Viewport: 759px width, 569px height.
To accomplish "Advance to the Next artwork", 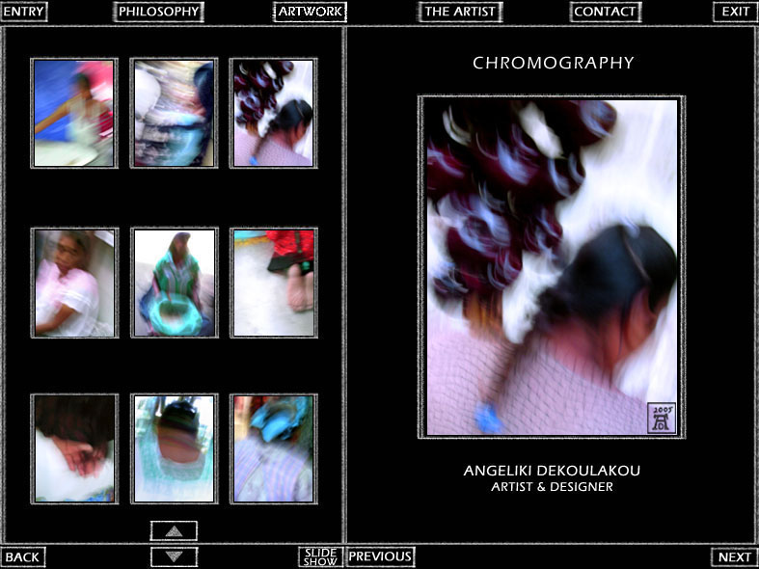I will 734,556.
